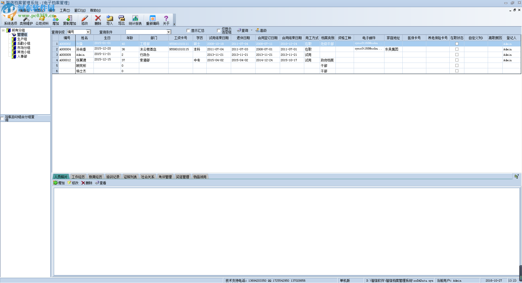Click the 重新编码 toolbar icon

pos(153,20)
